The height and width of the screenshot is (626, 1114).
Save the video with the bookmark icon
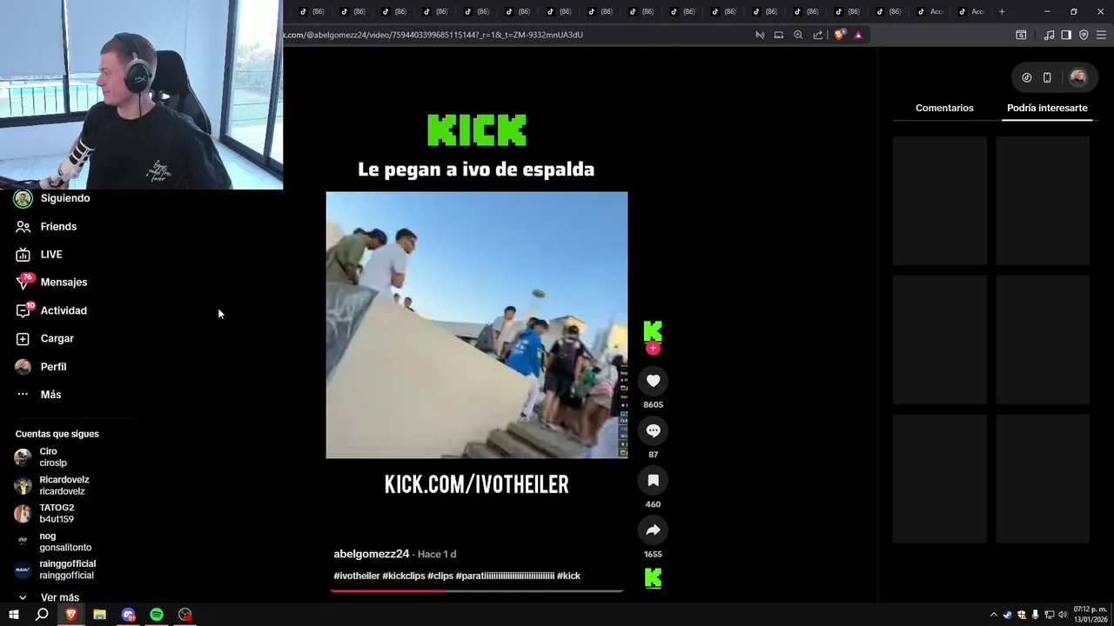653,481
